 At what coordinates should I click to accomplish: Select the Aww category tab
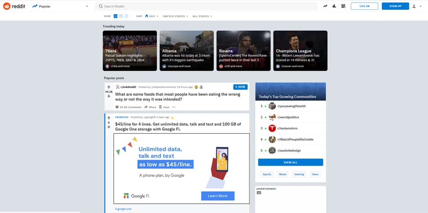tap(315, 174)
